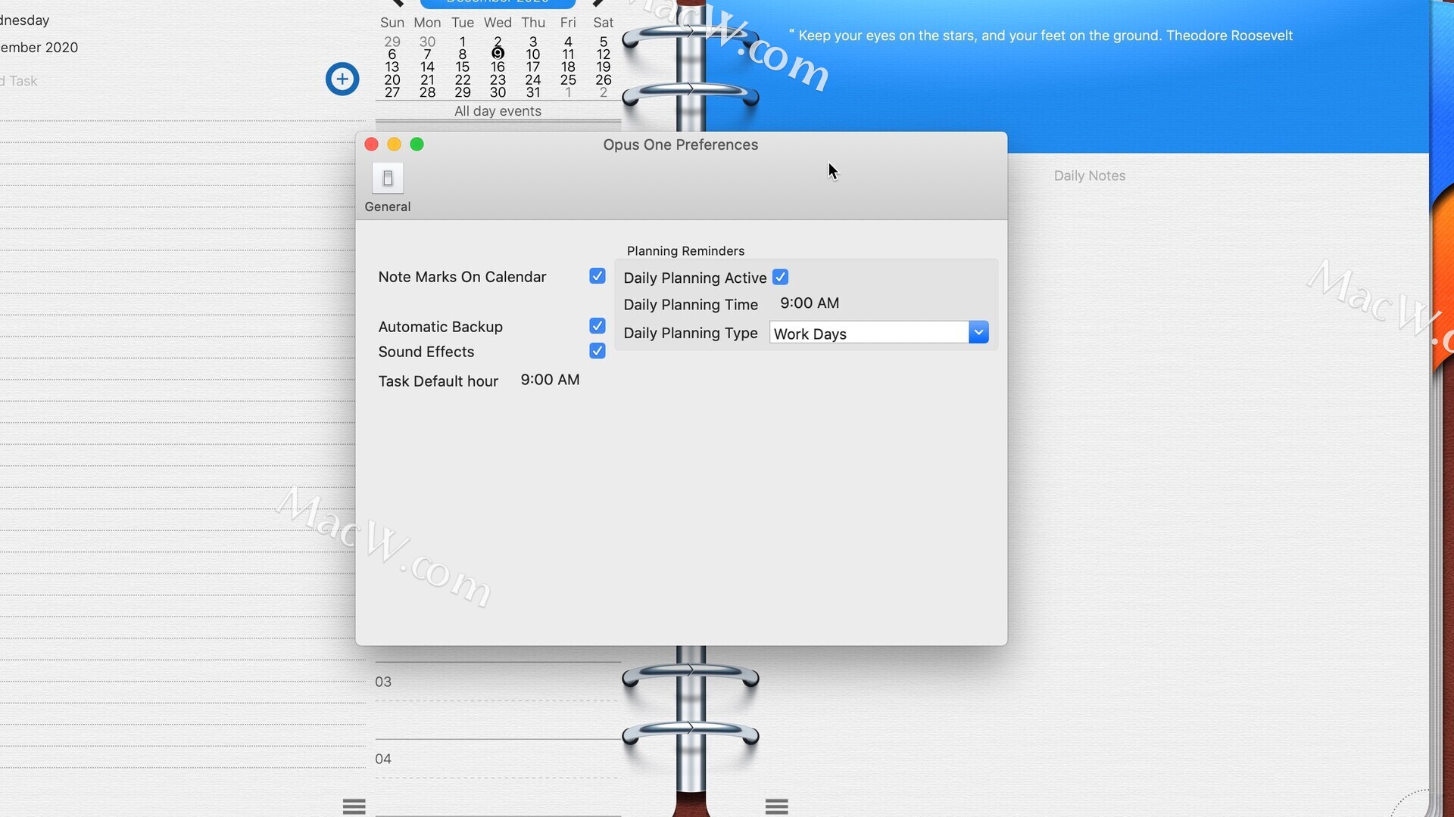This screenshot has height=817, width=1454.
Task: Disable the Automatic Backup checkbox
Action: pyautogui.click(x=597, y=326)
